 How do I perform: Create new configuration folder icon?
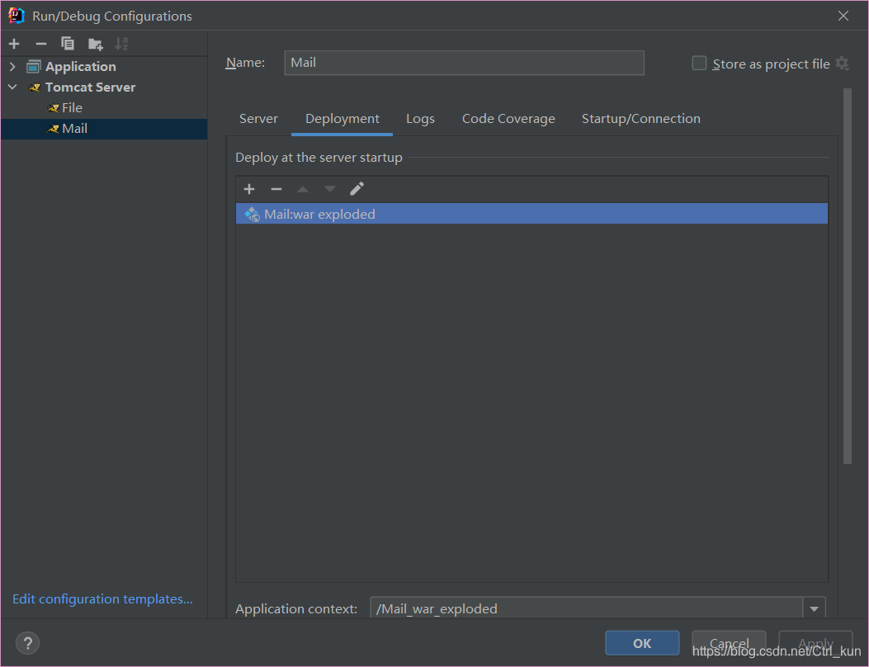tap(96, 44)
